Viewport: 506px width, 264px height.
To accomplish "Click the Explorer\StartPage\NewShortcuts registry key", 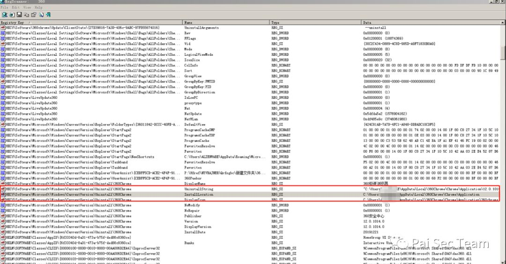I will 80,157.
